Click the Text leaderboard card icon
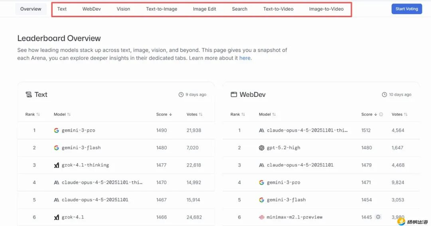The image size is (431, 226). click(29, 95)
